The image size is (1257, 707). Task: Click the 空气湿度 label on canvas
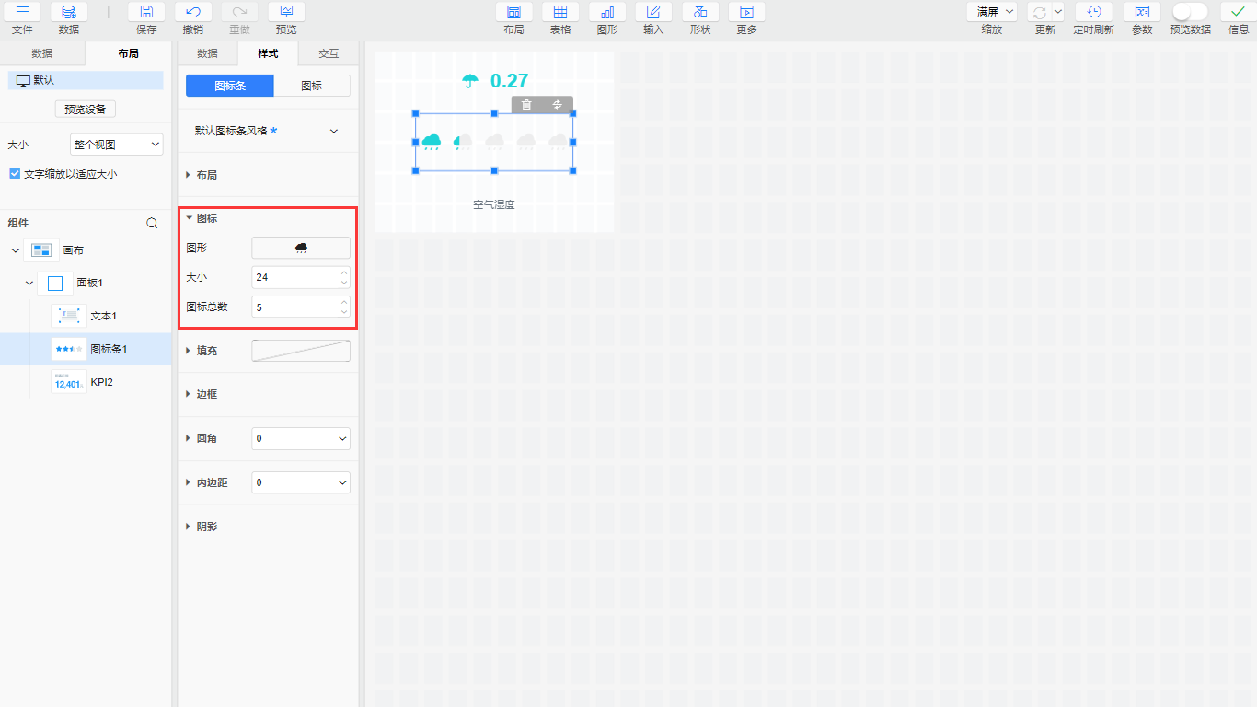point(494,204)
